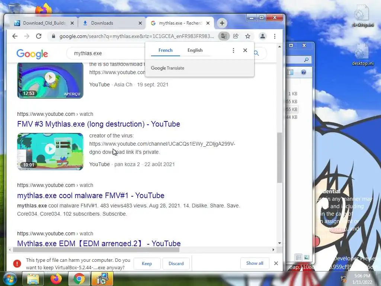Viewport: 381px width, 286px height.
Task: Close the downloads bar
Action: (x=276, y=263)
